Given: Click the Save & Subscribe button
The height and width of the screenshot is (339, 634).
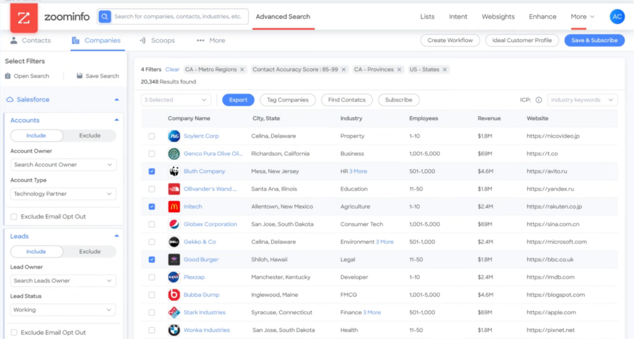Looking at the screenshot, I should pos(594,40).
